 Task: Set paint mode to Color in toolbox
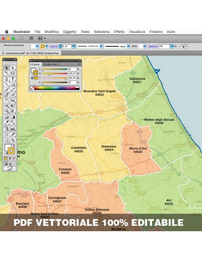tap(6, 159)
